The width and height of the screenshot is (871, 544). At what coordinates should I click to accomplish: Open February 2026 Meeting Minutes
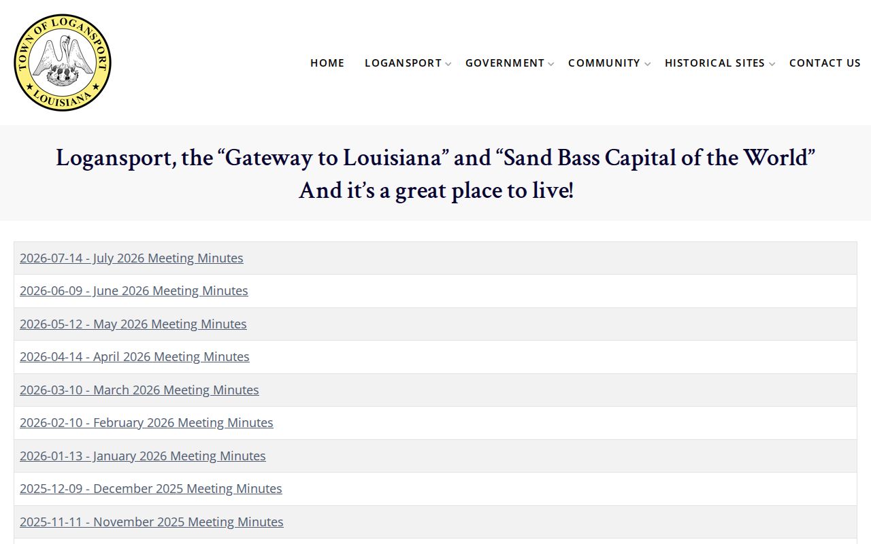click(x=146, y=423)
